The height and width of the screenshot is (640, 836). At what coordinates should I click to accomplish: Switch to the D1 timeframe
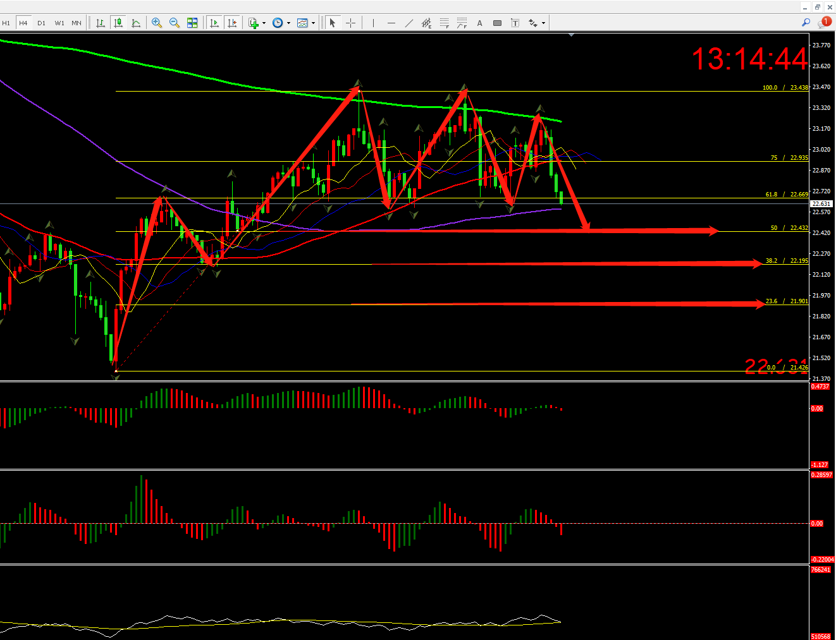41,23
